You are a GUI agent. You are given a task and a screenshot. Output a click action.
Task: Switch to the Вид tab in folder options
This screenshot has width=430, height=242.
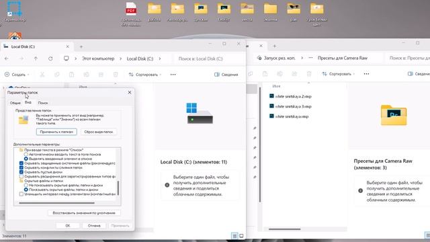28,102
